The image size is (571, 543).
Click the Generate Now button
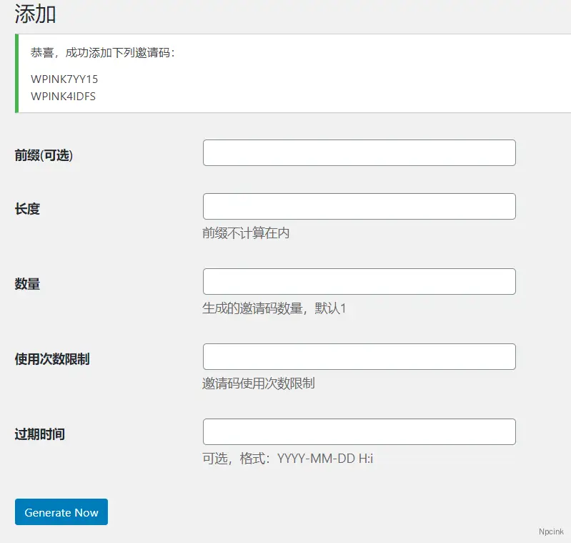click(x=61, y=512)
